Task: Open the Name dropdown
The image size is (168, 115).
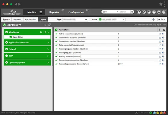Action: (112, 19)
